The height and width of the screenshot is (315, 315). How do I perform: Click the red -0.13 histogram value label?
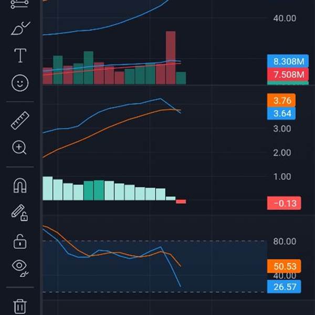pos(284,203)
